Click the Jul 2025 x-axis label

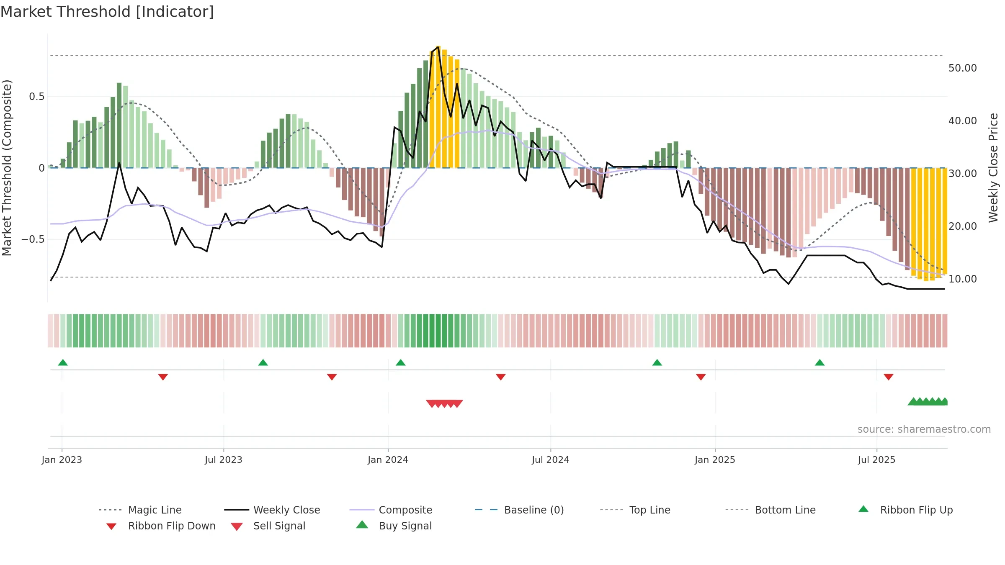(x=877, y=460)
